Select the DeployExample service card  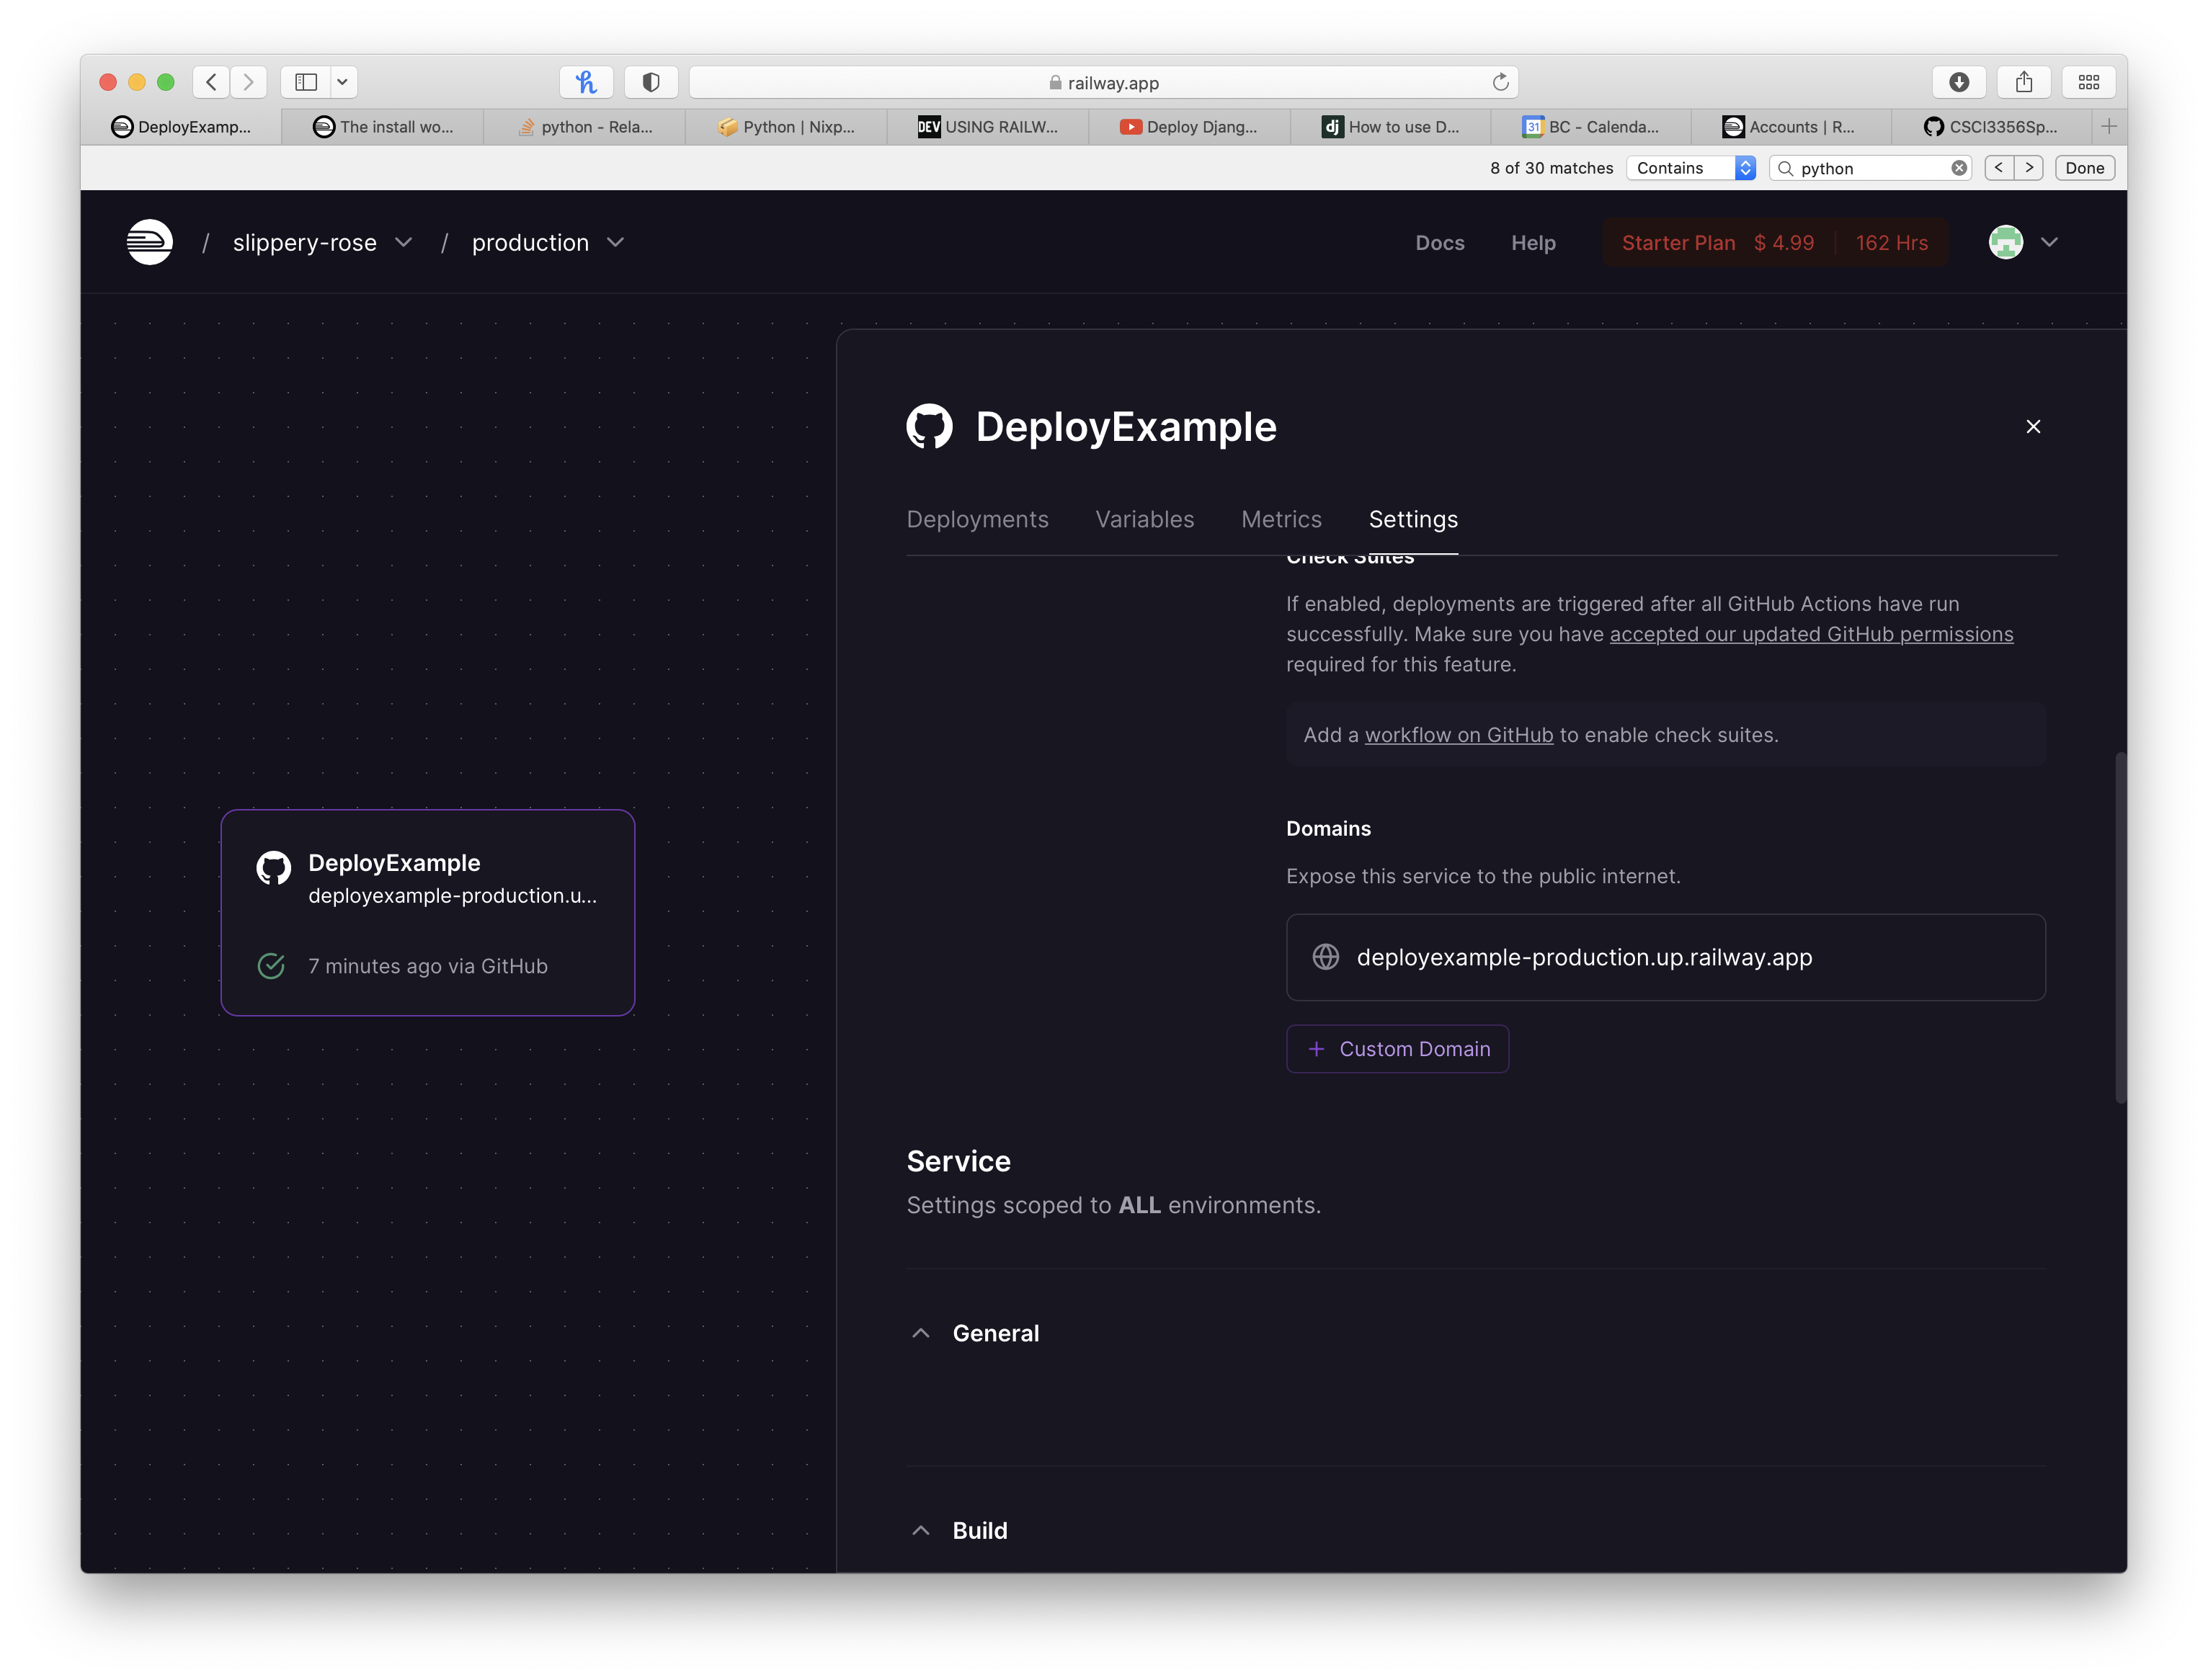pyautogui.click(x=428, y=912)
